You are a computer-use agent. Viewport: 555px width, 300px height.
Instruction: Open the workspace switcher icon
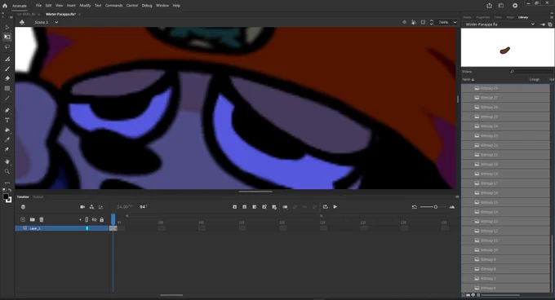coord(501,6)
